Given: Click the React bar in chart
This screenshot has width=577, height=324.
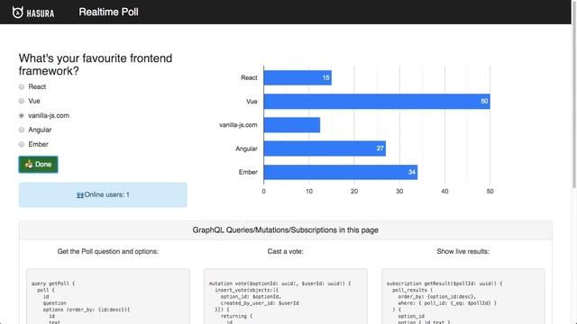Looking at the screenshot, I should [x=298, y=77].
